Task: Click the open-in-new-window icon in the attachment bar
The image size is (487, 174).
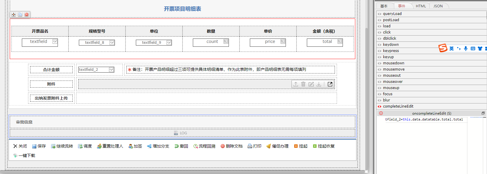Action: coord(330,84)
